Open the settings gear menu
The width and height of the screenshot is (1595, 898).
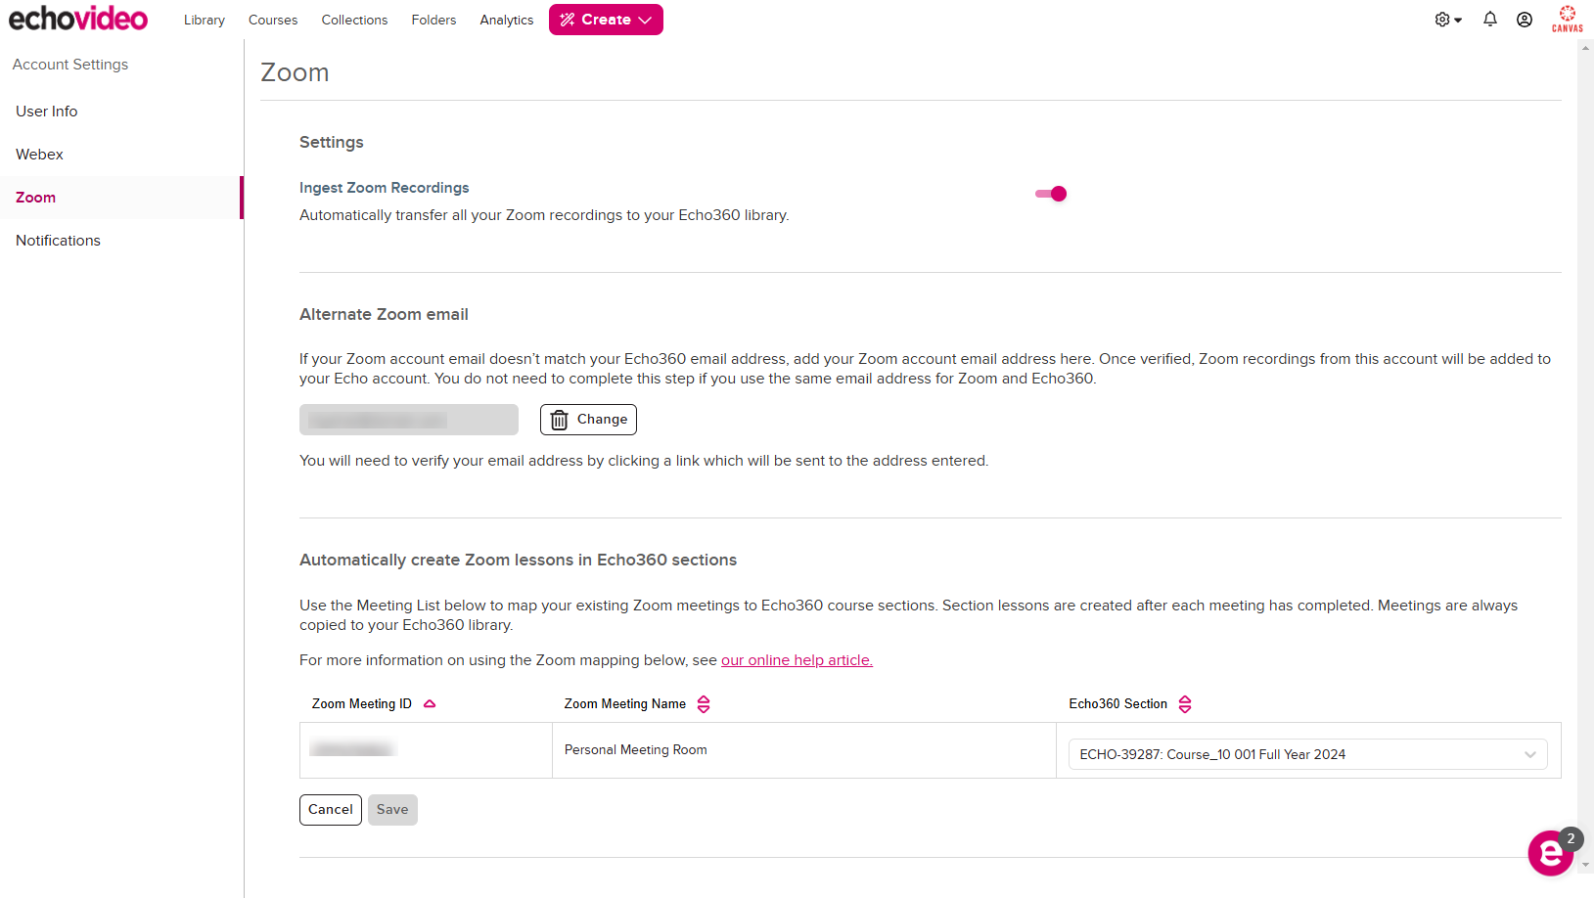point(1448,20)
